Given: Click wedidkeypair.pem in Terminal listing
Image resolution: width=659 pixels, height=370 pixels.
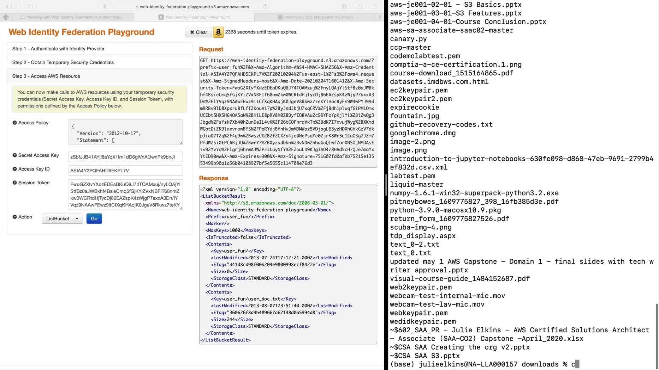Looking at the screenshot, I should click(x=423, y=321).
